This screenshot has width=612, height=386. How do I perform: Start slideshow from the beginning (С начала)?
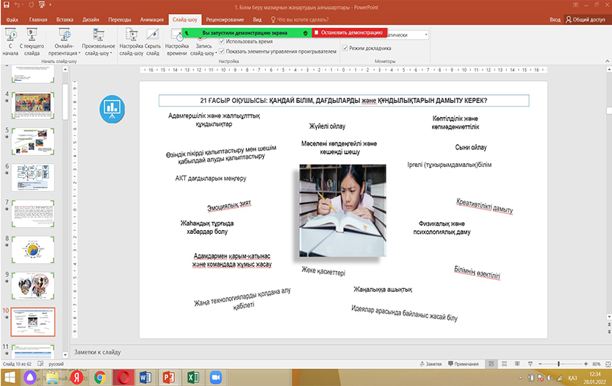[x=10, y=42]
